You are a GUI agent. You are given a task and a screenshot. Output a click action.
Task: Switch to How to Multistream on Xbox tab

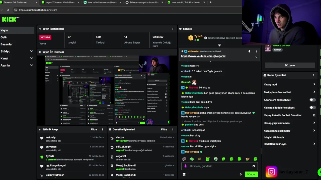(x=102, y=2)
